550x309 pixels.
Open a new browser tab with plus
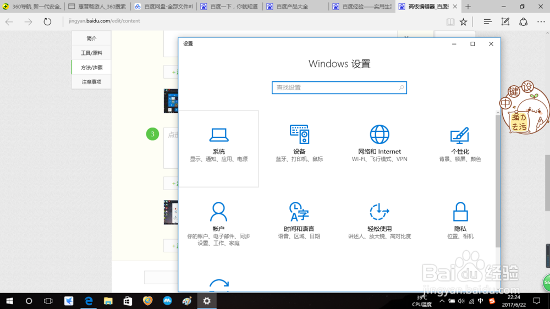[x=468, y=6]
